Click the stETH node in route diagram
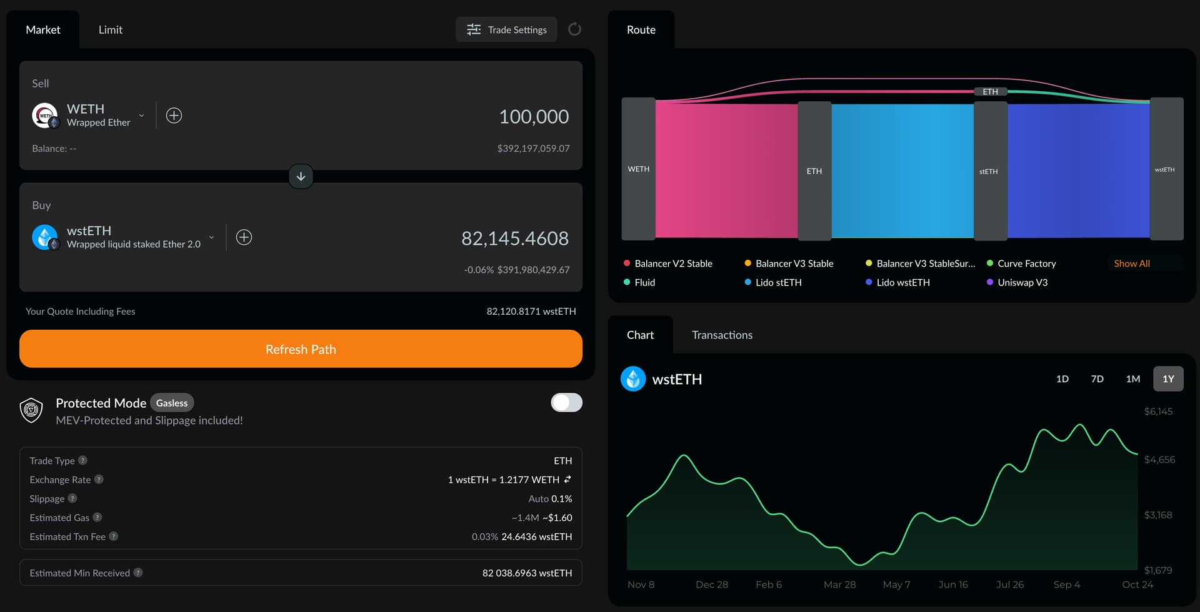 pos(991,171)
